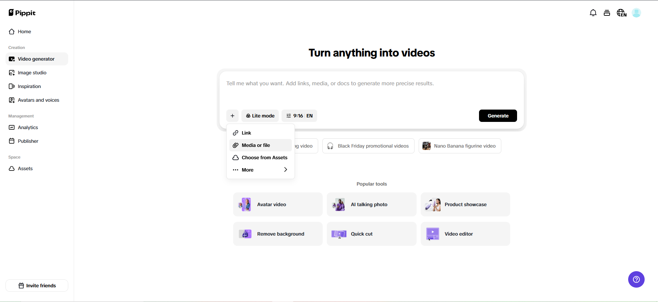Open the AI talking photo tool
The image size is (658, 302).
tap(371, 204)
